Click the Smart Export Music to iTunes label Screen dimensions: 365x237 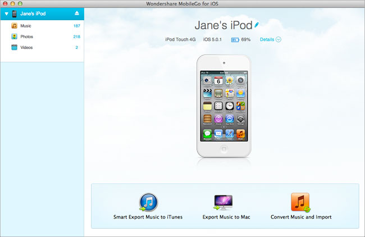click(148, 217)
